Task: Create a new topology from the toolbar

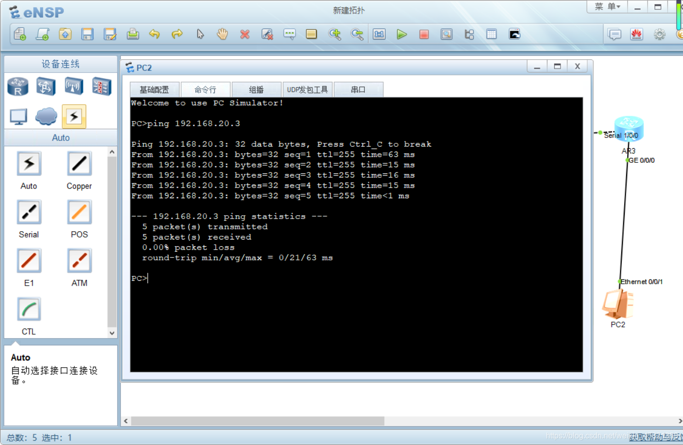Action: coord(20,34)
